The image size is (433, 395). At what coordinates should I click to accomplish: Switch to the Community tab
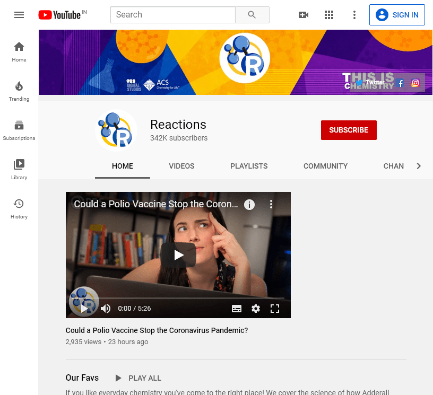tap(326, 166)
